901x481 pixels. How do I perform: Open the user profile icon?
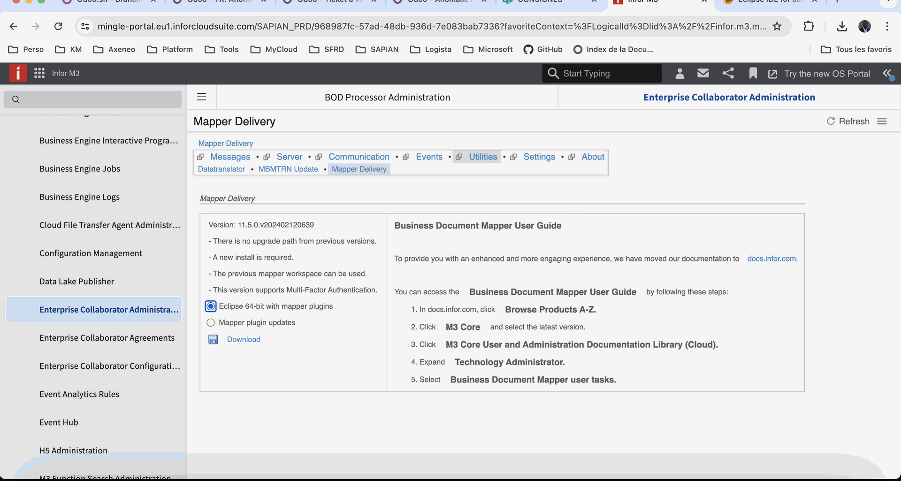point(680,73)
